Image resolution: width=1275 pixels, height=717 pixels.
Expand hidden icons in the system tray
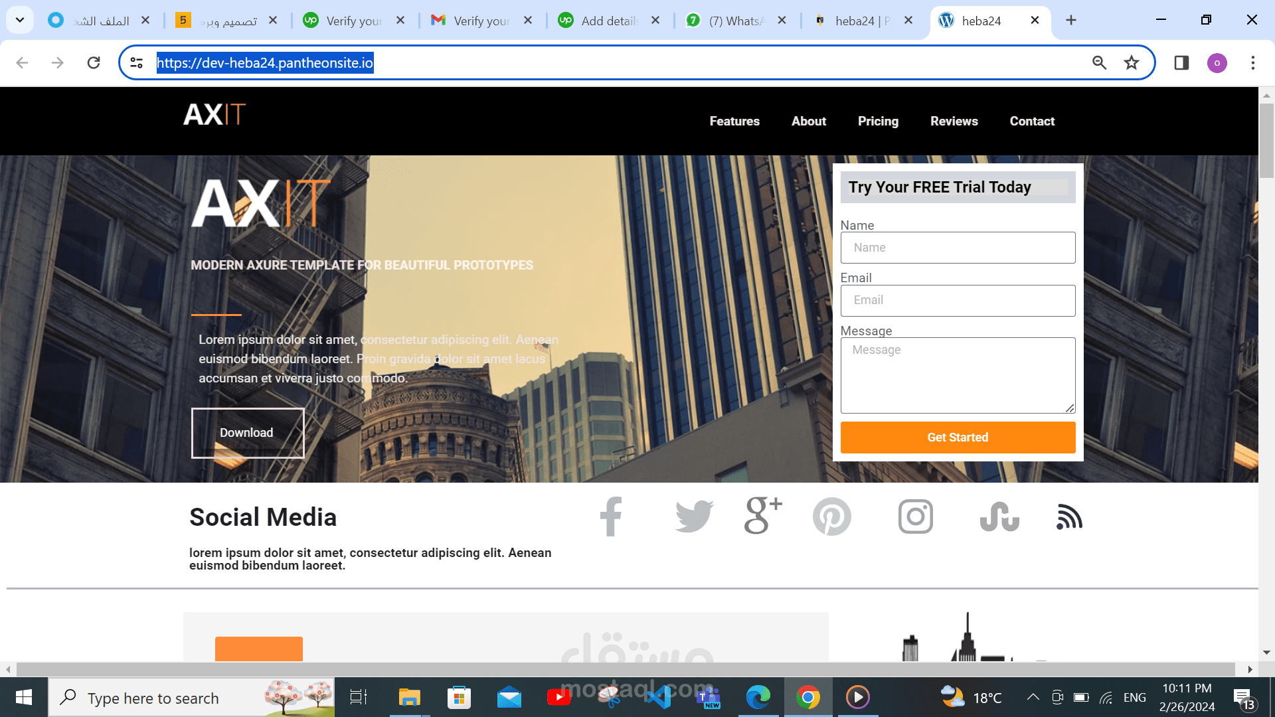(x=1033, y=697)
